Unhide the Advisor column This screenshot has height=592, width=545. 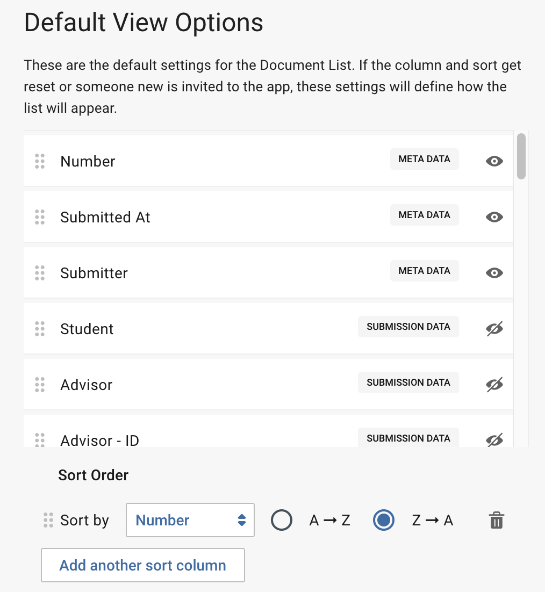pos(494,384)
